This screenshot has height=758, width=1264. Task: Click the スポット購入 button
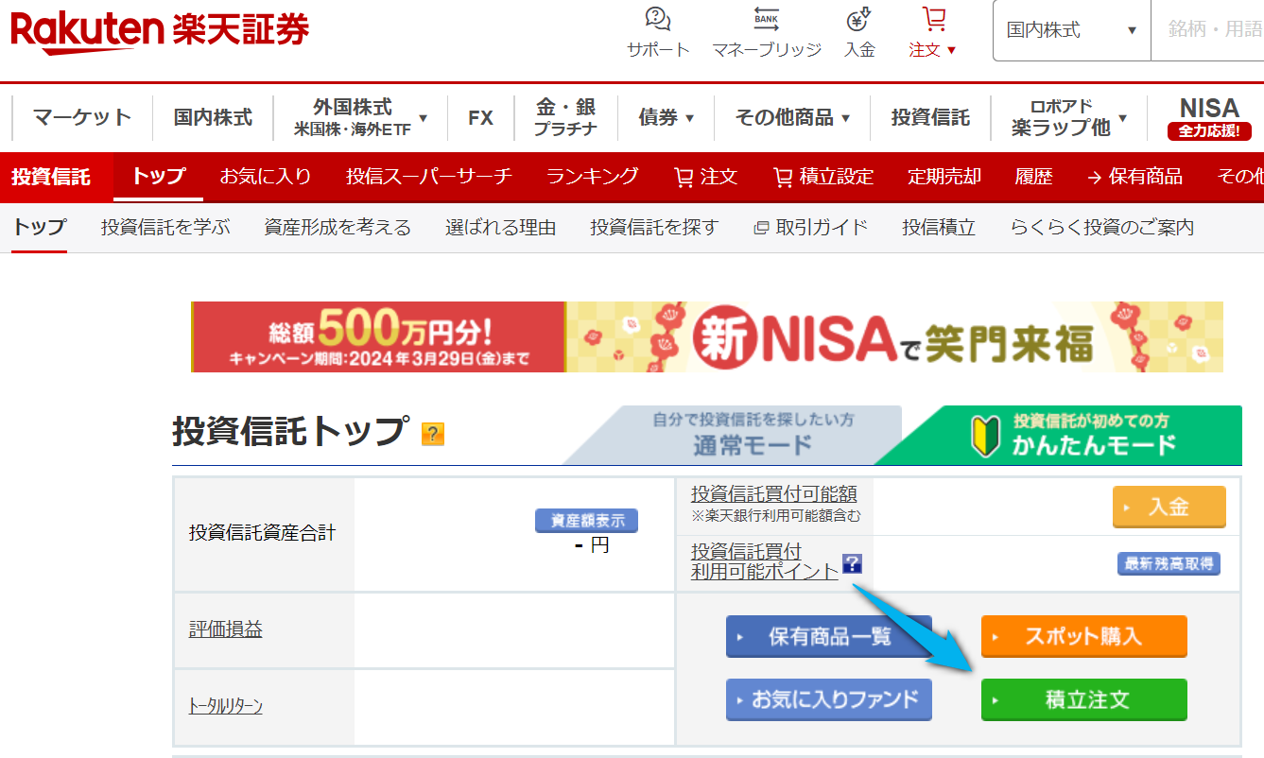[x=1083, y=636]
